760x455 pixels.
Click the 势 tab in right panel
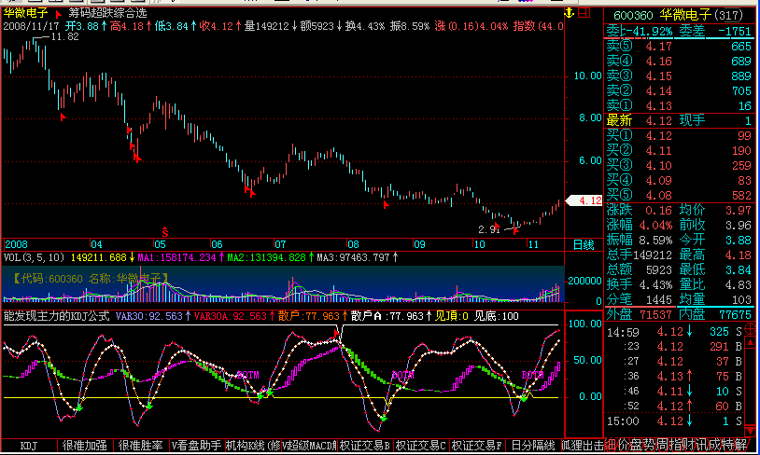click(650, 445)
